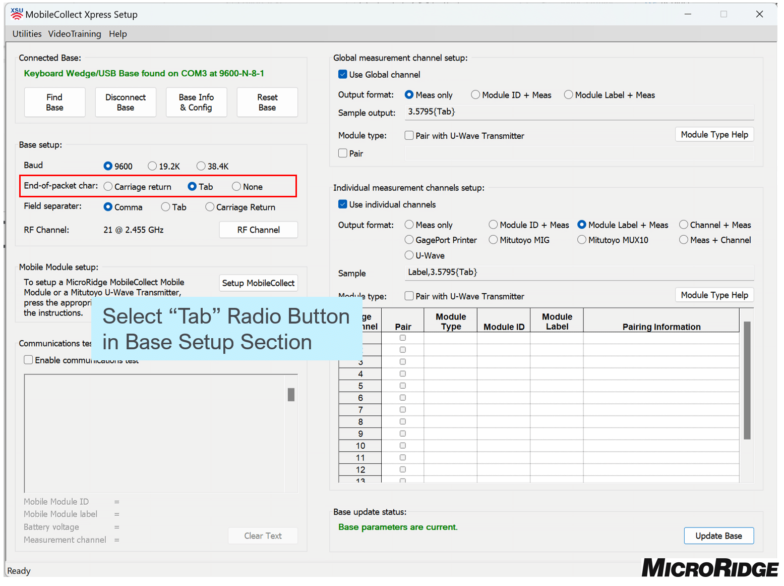Check the Pair box for channel 6

(x=403, y=398)
